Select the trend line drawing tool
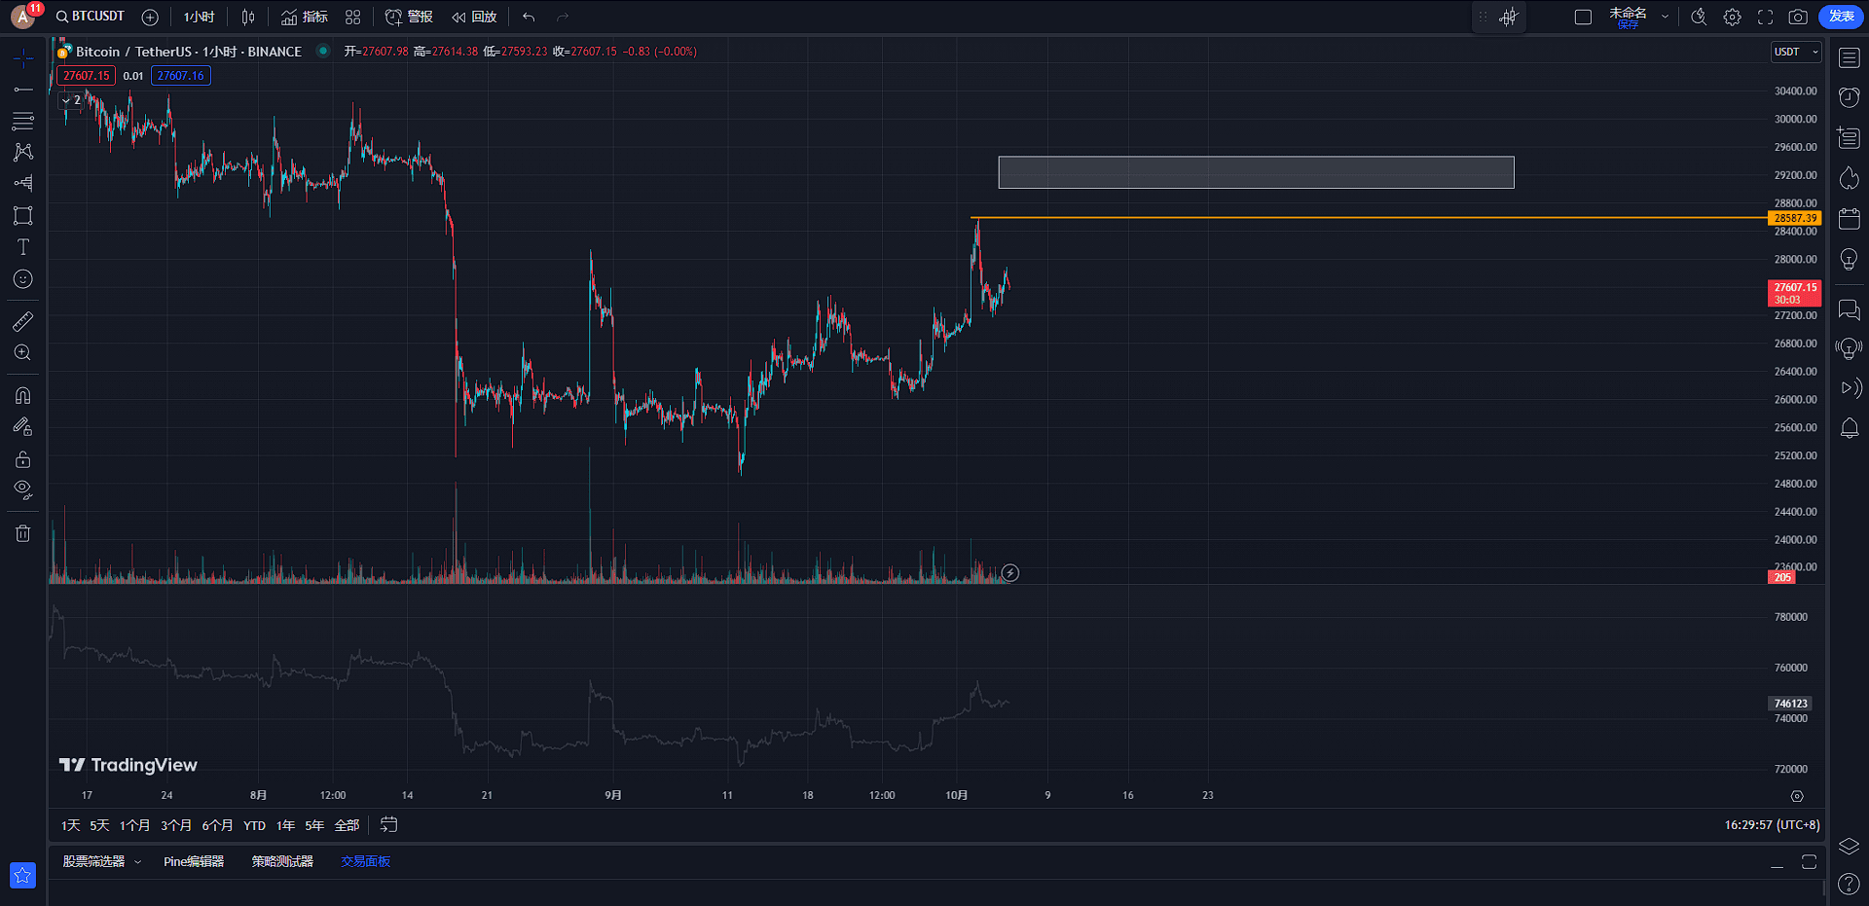The height and width of the screenshot is (906, 1869). click(22, 88)
